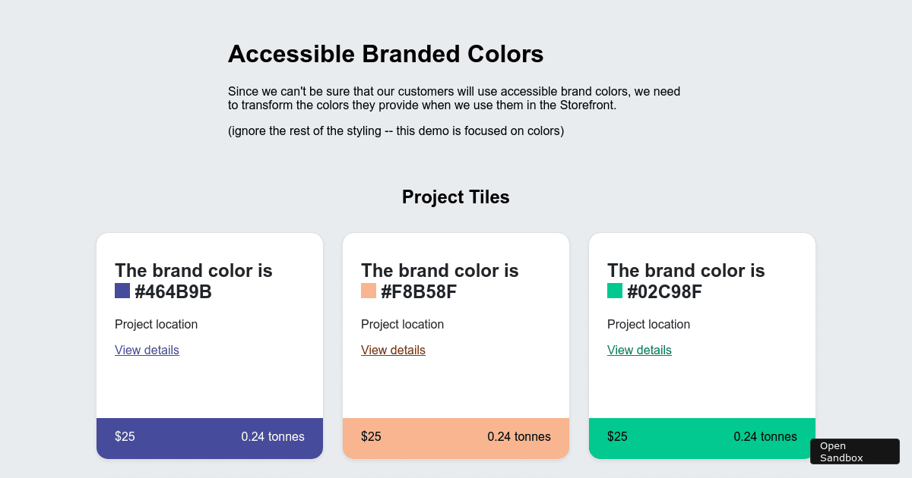Click the #F8B58F peach color swatch

pos(367,290)
